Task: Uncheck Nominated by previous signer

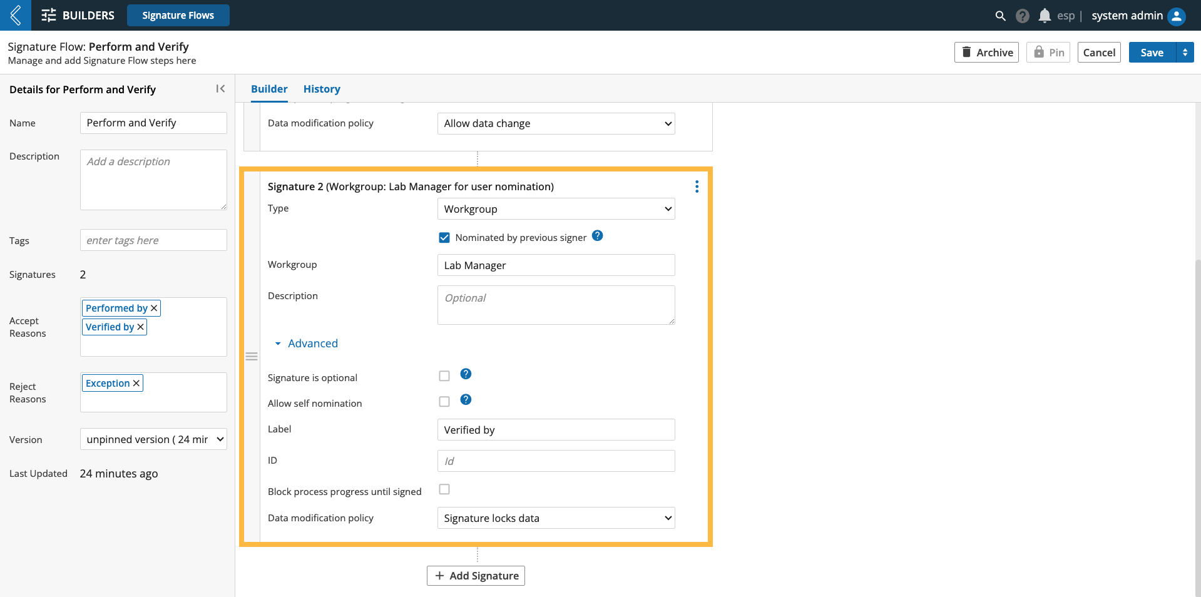Action: pos(444,238)
